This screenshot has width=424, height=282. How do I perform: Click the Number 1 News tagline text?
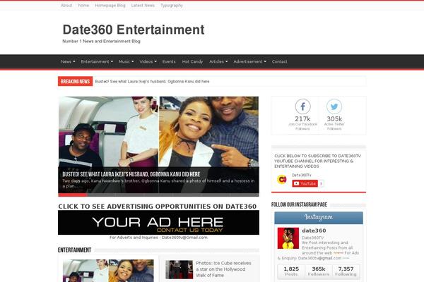click(101, 42)
